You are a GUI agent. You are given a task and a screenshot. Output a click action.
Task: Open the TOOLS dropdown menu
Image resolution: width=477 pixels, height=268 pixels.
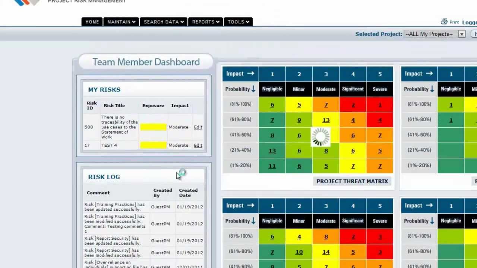click(x=238, y=22)
